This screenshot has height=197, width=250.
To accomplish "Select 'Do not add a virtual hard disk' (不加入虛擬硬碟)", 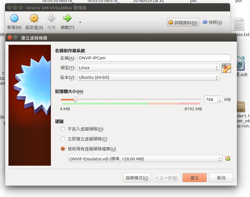I will tap(63, 129).
